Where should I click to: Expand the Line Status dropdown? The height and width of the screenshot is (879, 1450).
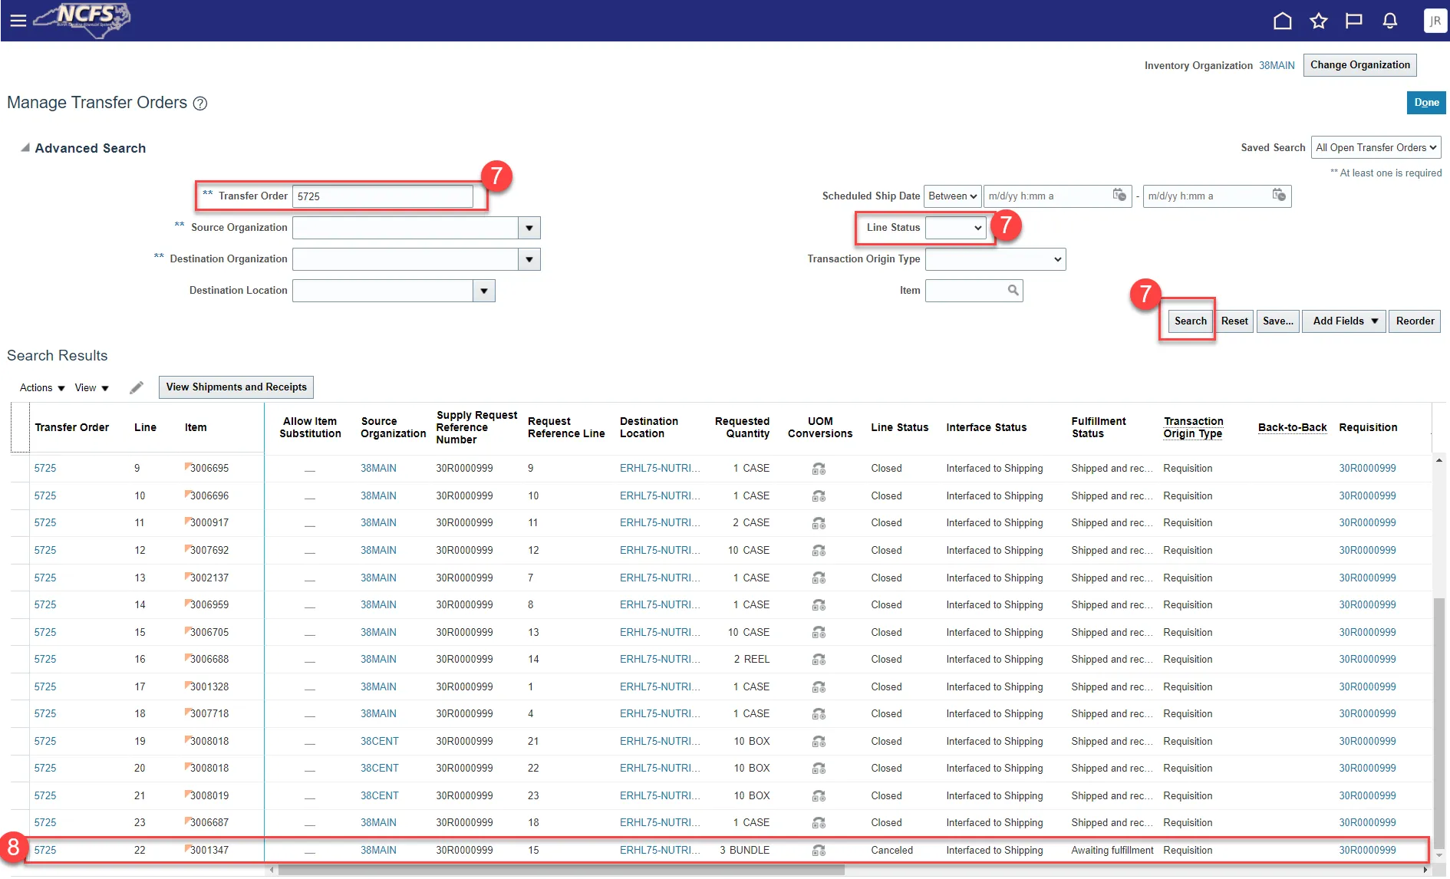(x=955, y=228)
